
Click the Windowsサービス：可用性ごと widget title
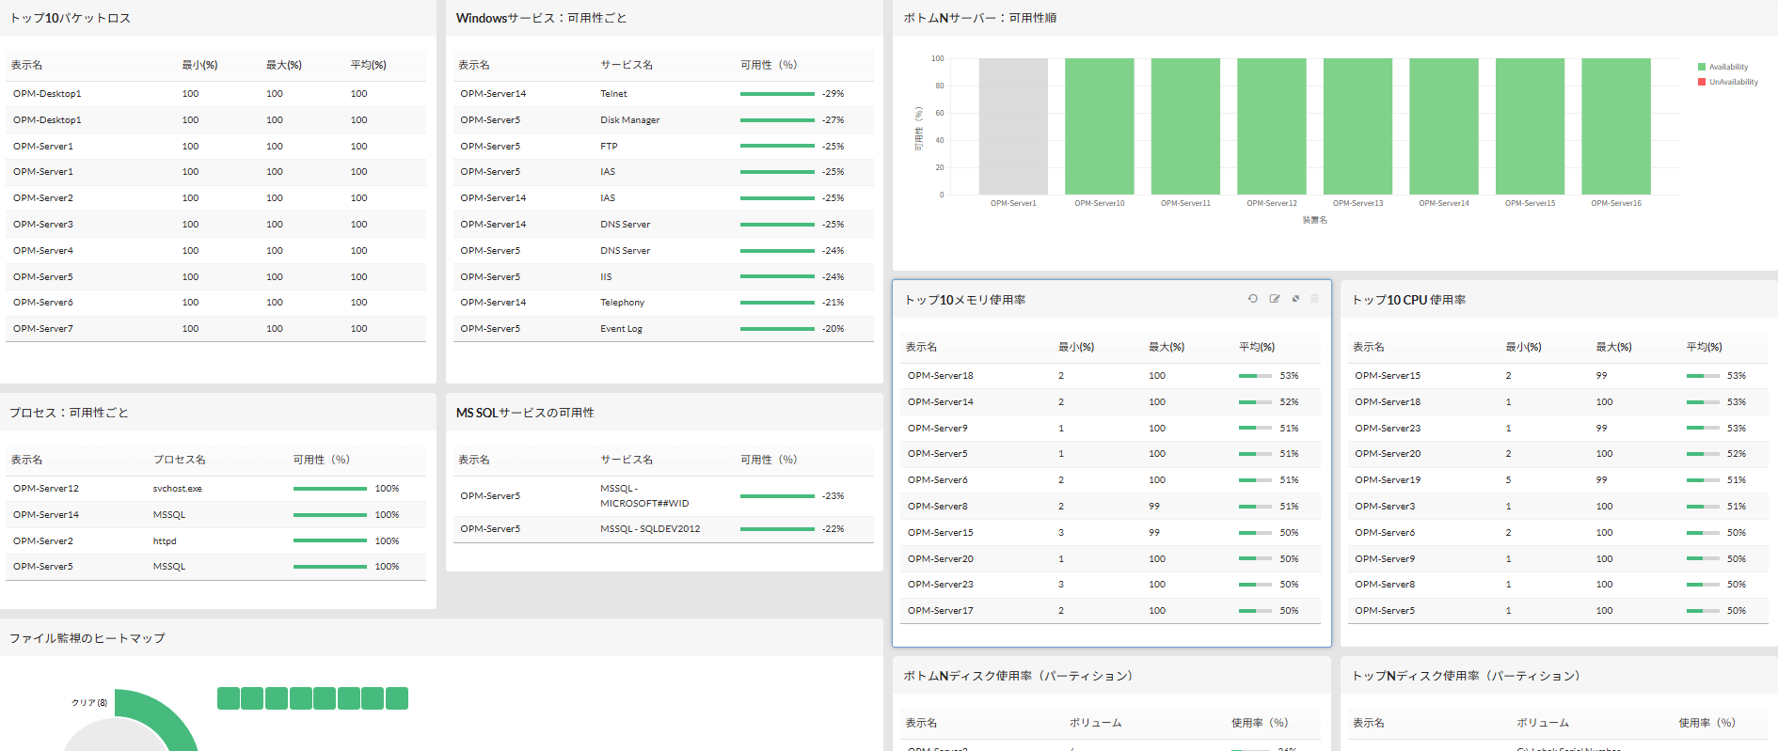pyautogui.click(x=541, y=18)
